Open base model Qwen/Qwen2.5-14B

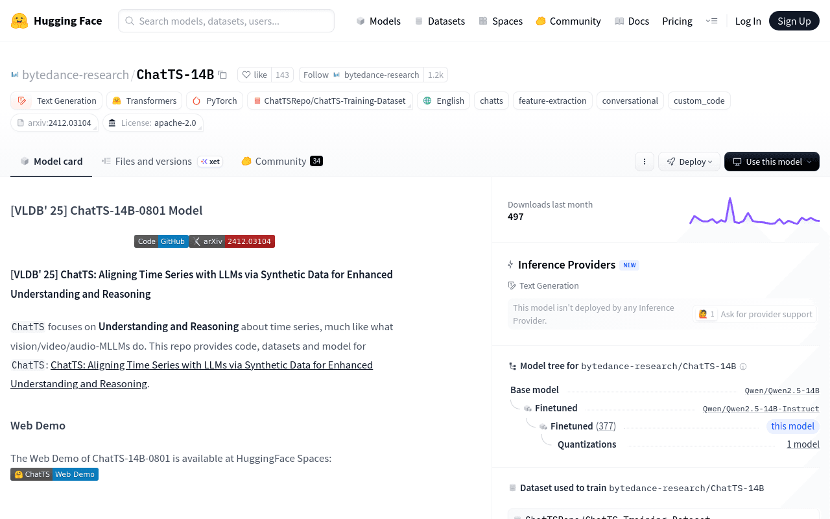(782, 391)
